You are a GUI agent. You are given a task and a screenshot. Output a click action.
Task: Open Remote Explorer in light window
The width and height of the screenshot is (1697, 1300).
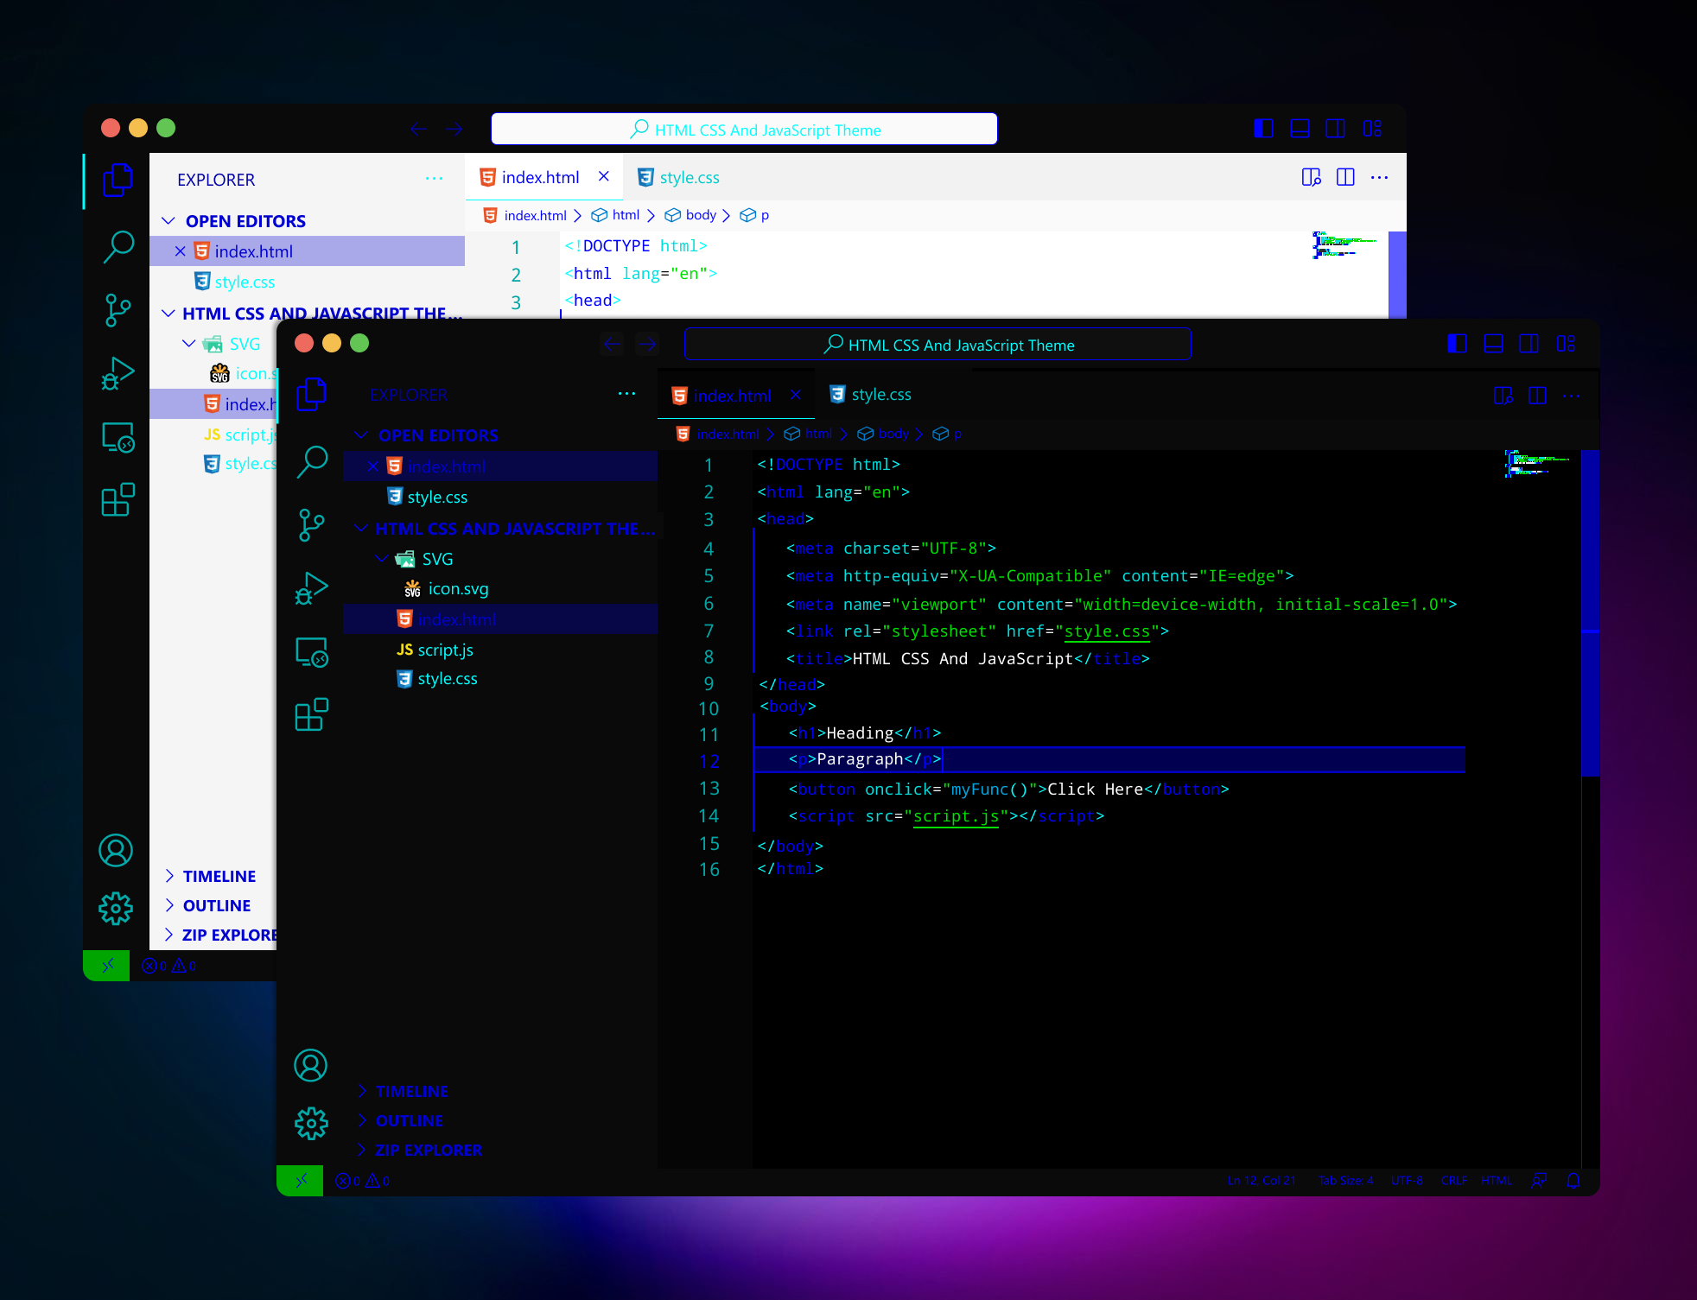(x=118, y=437)
